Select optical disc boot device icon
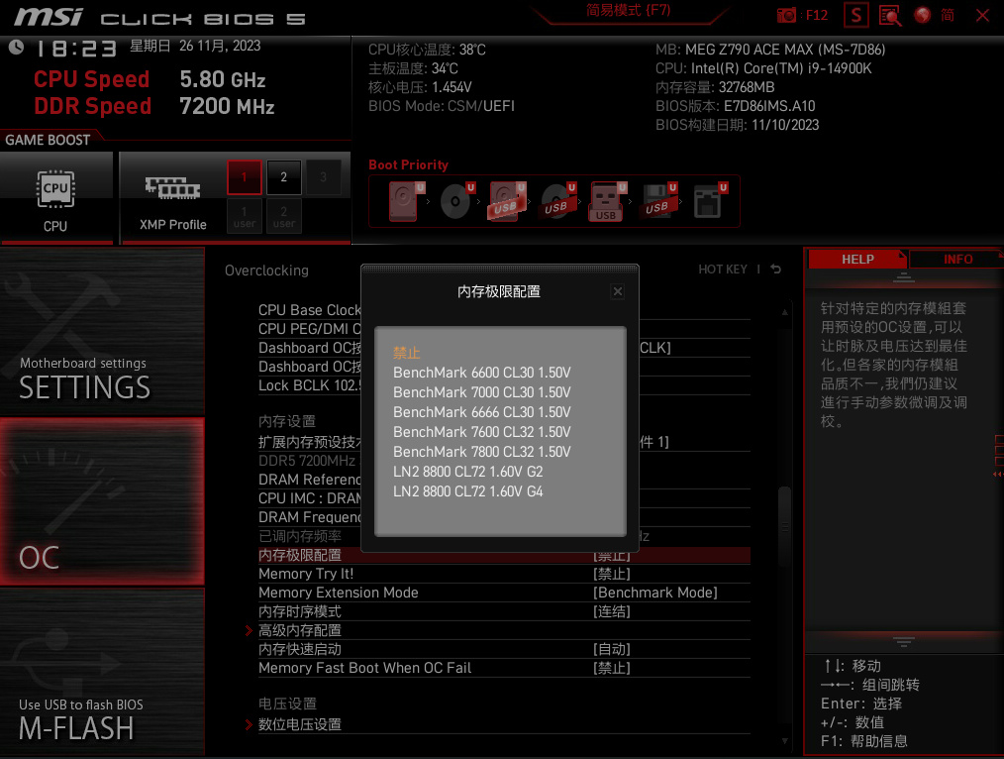Image resolution: width=1004 pixels, height=759 pixels. tap(456, 201)
